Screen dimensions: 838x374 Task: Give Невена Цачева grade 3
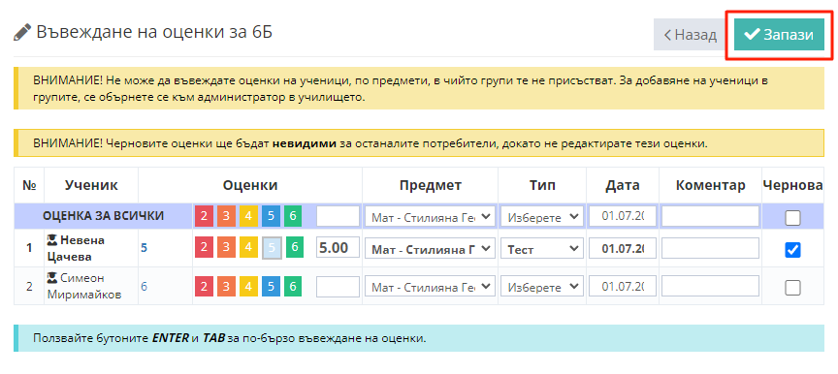[226, 247]
